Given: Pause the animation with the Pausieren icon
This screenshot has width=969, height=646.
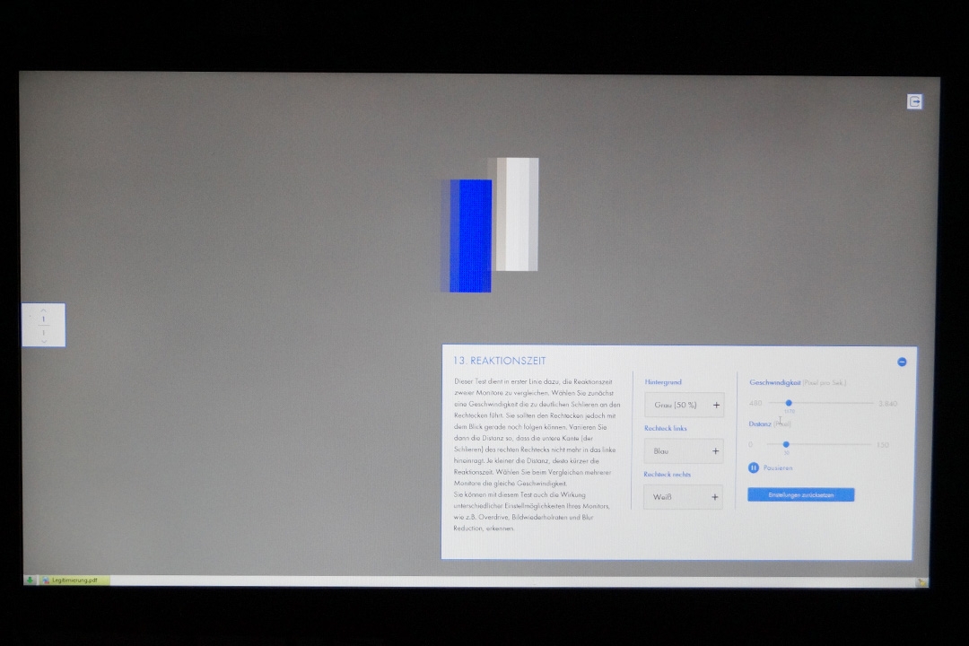Looking at the screenshot, I should point(754,467).
